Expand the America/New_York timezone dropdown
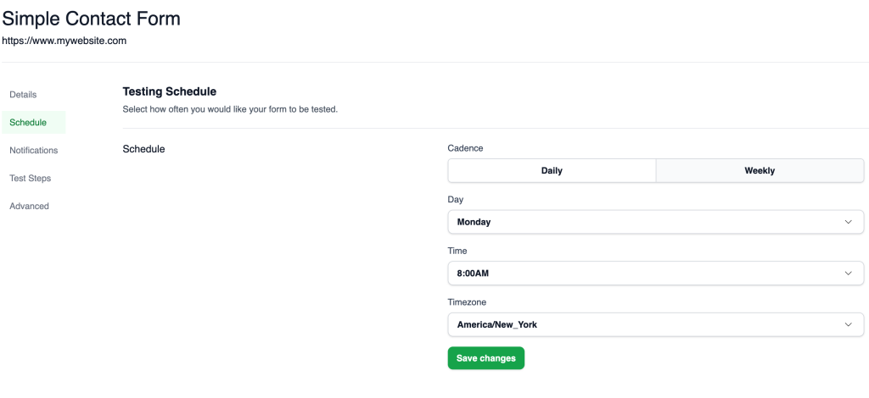869x398 pixels. (x=656, y=324)
